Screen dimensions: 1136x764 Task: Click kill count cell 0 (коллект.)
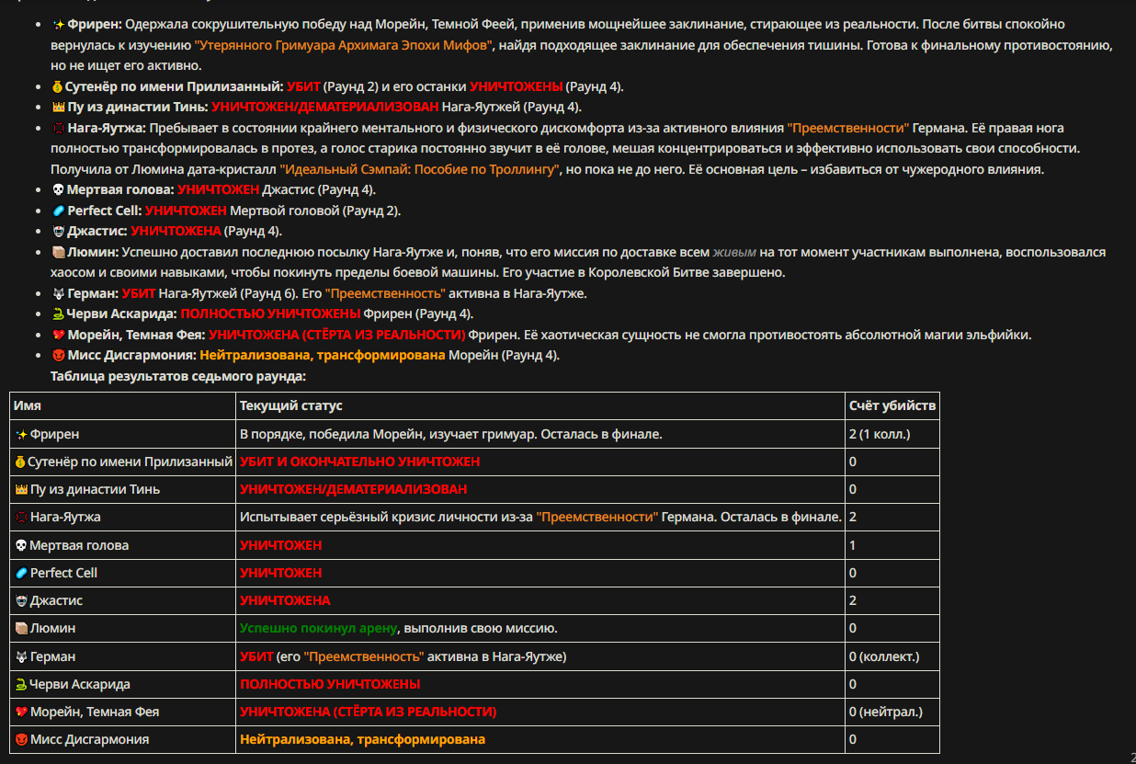[x=892, y=656]
